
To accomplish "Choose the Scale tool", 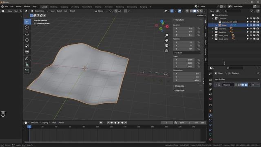I will (x=27, y=46).
